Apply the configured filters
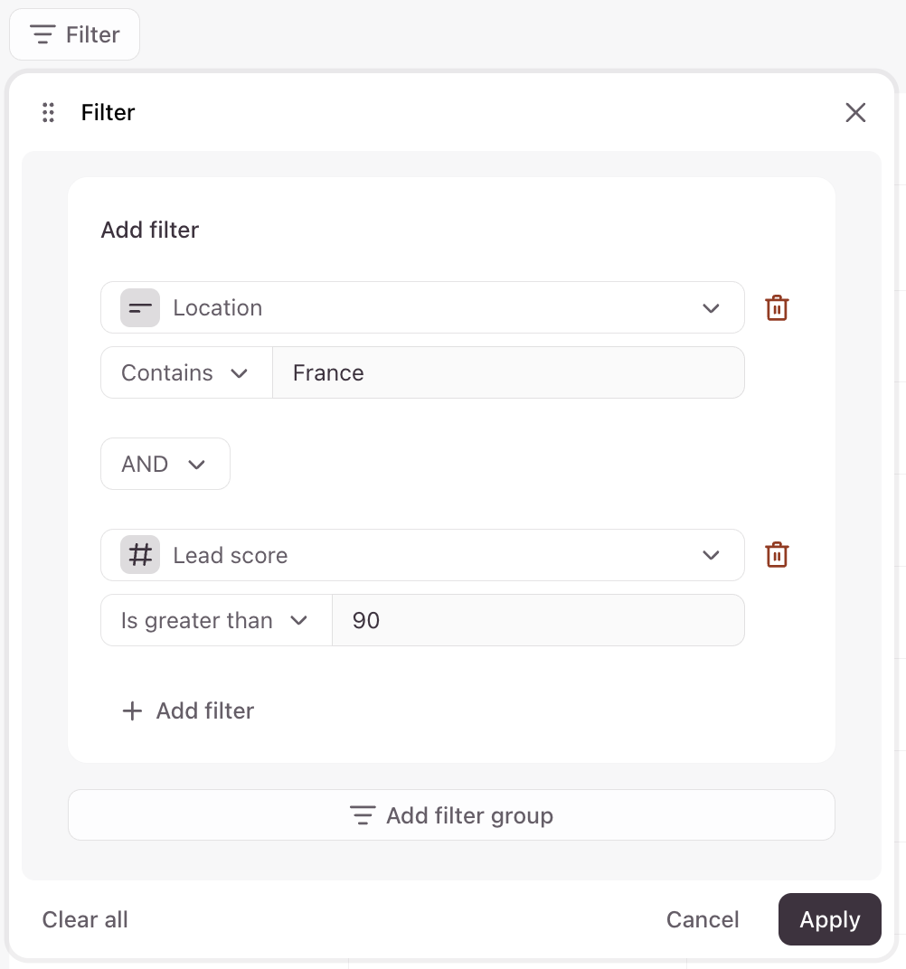Viewport: 906px width, 969px height. click(x=829, y=920)
